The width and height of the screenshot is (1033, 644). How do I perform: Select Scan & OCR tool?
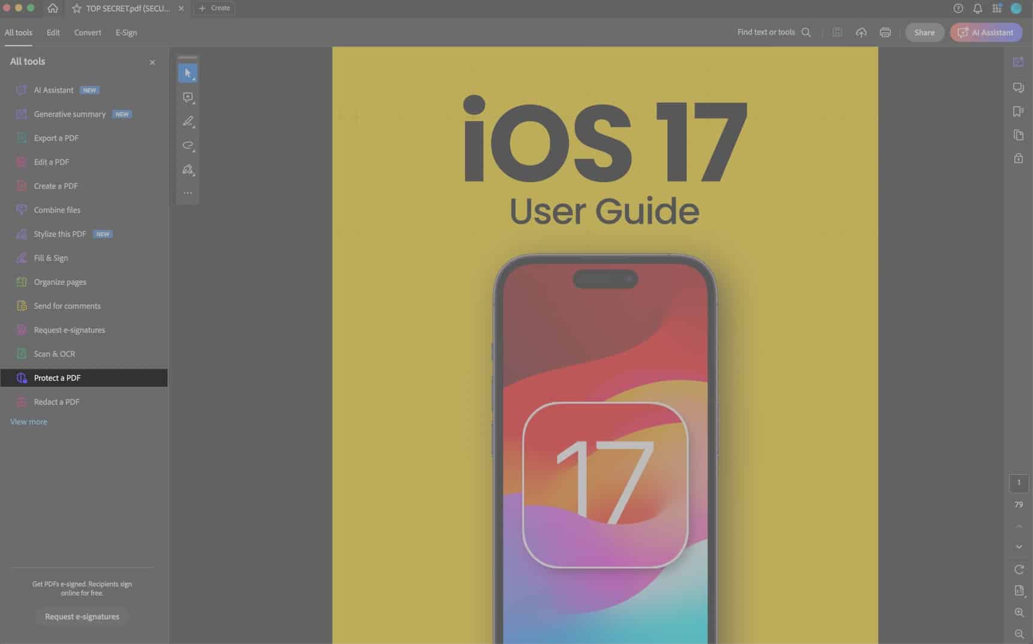pyautogui.click(x=84, y=354)
